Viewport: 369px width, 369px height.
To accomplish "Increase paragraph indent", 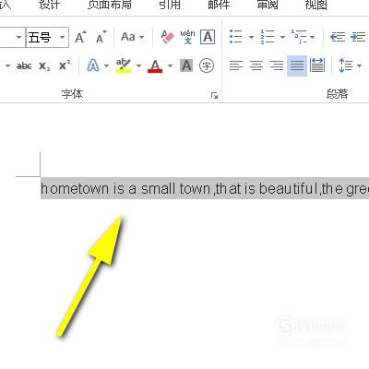I will click(x=358, y=37).
